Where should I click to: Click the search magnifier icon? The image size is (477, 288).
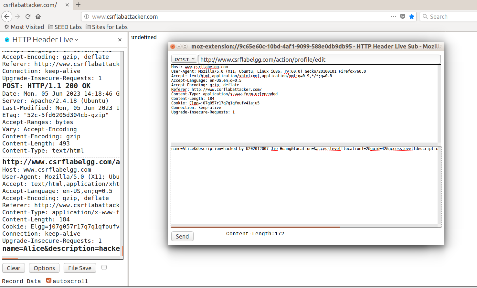425,16
